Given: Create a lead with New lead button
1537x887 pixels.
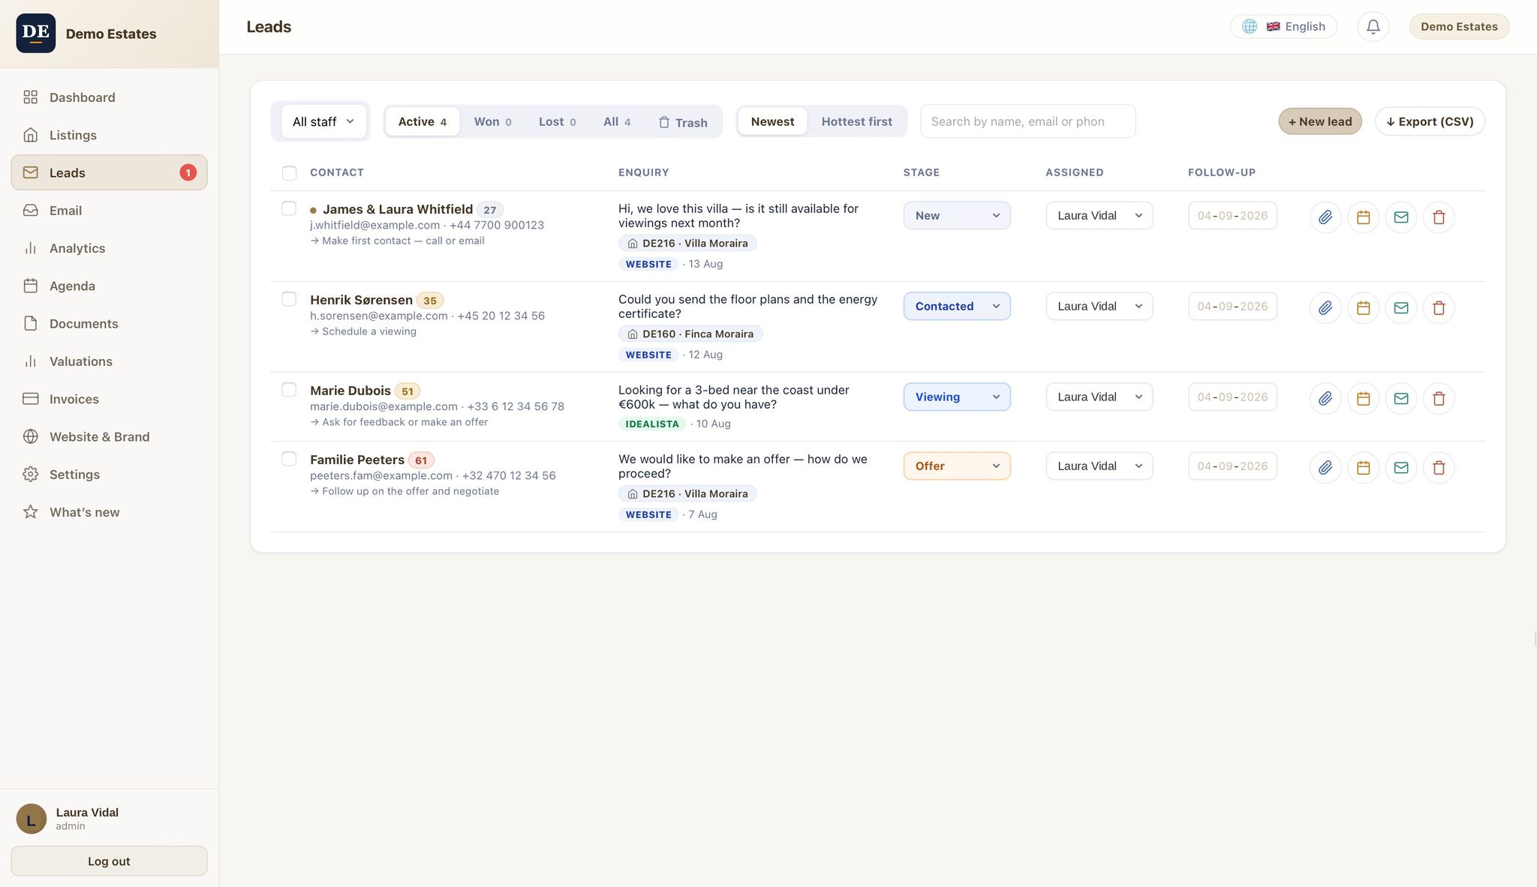Looking at the screenshot, I should [1320, 121].
